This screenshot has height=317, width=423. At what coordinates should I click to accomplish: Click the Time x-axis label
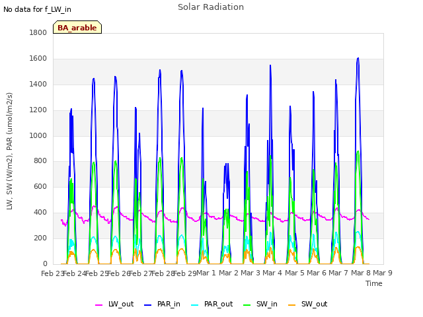tap(374, 283)
